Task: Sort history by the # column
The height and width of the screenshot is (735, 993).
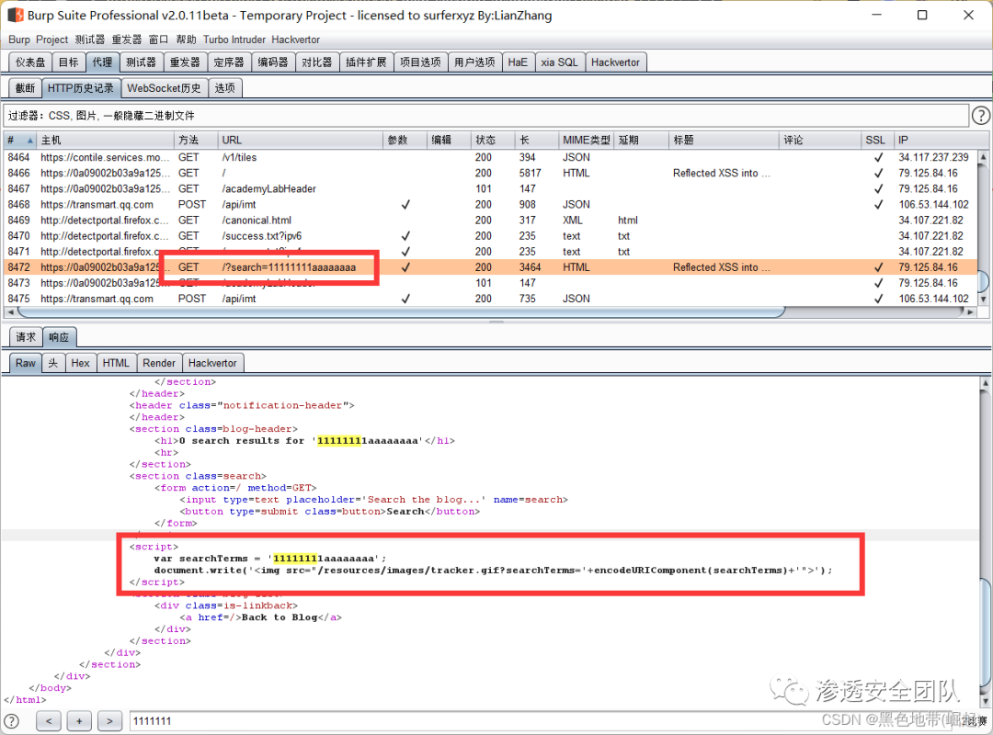Action: [19, 140]
